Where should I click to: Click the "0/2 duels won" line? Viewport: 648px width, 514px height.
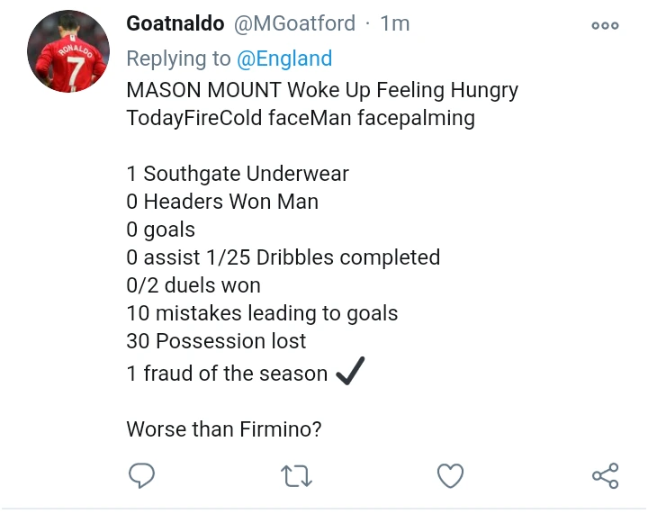[193, 286]
